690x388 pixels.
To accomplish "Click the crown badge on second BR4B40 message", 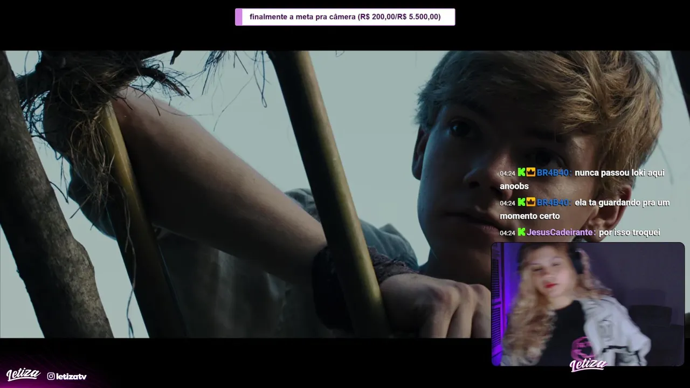I will click(530, 202).
